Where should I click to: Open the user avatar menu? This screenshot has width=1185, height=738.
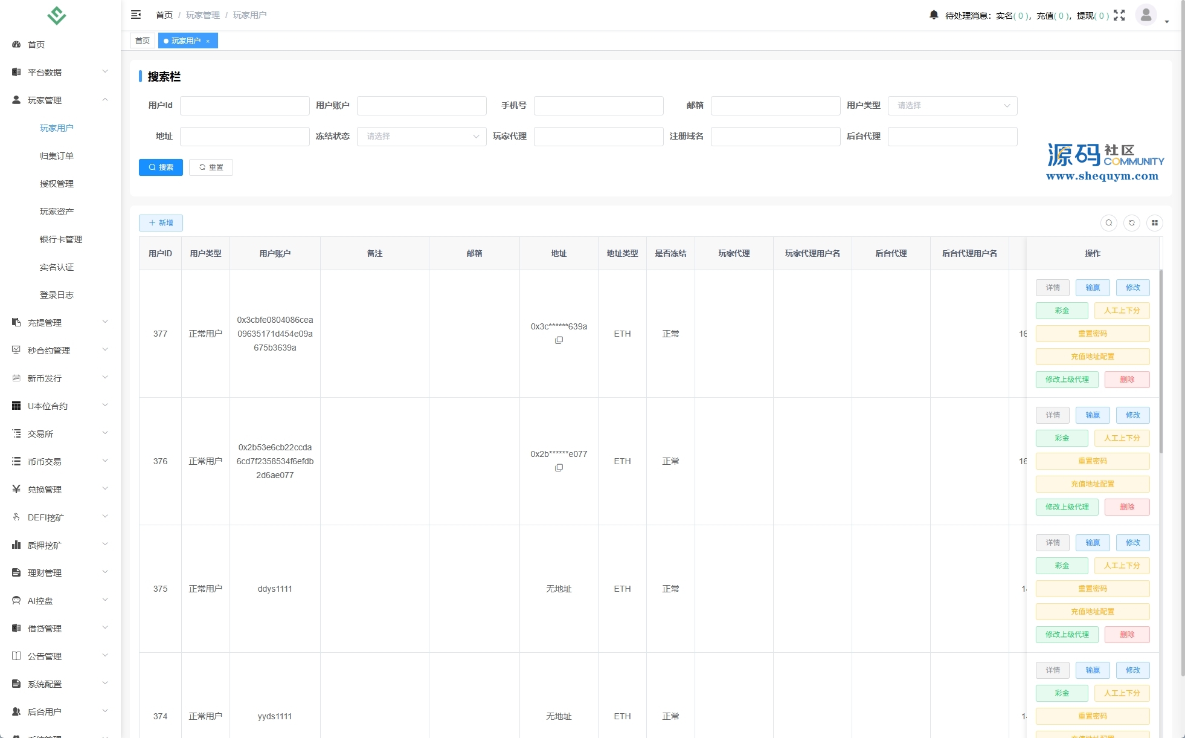tap(1146, 15)
